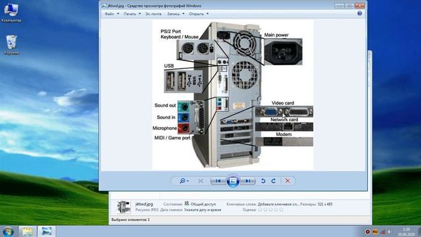Select Корзина recycle bin desktop icon
The width and height of the screenshot is (421, 237).
(x=11, y=45)
